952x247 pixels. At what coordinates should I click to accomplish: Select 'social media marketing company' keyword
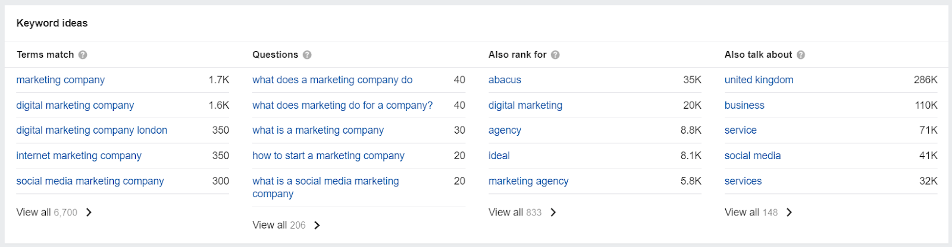90,181
